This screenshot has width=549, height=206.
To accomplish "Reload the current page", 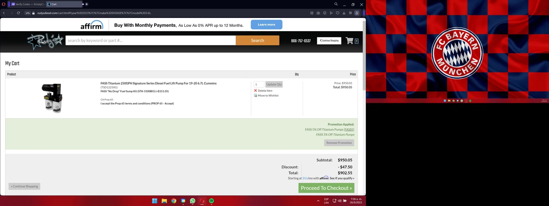I will click(18, 13).
